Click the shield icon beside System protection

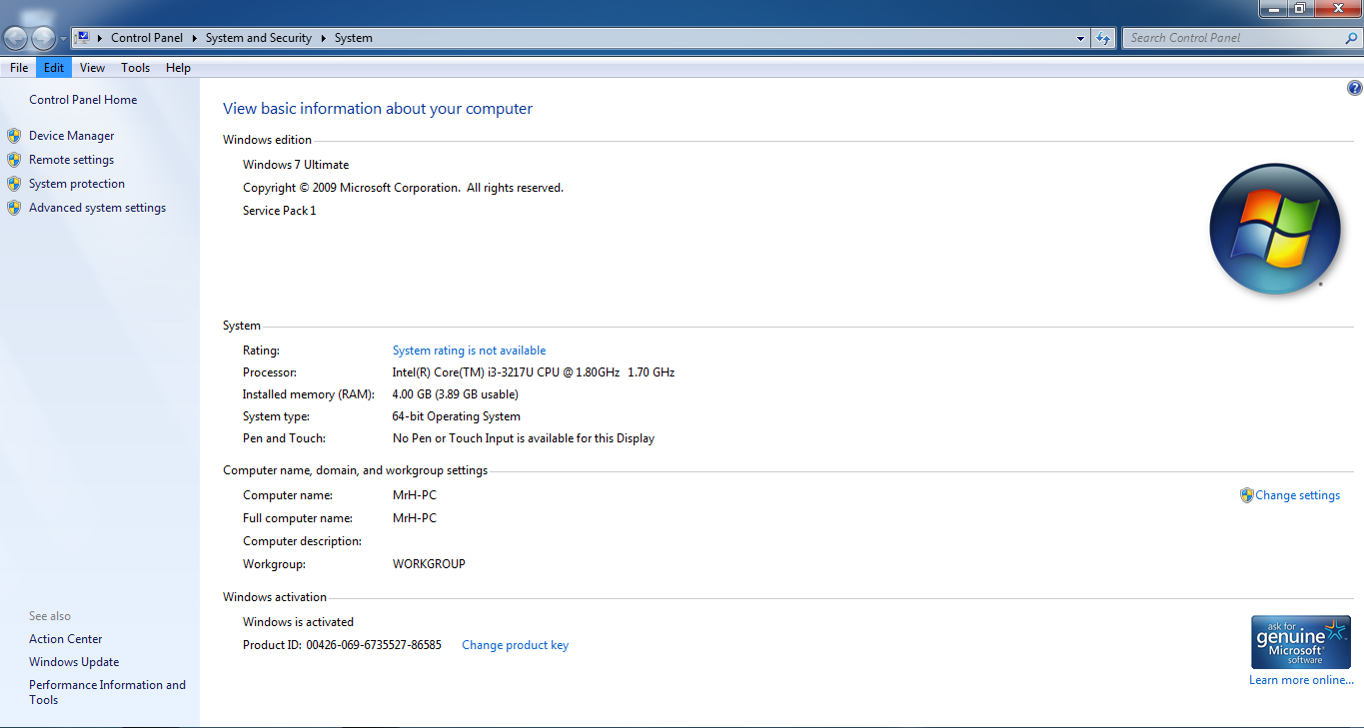tap(14, 184)
